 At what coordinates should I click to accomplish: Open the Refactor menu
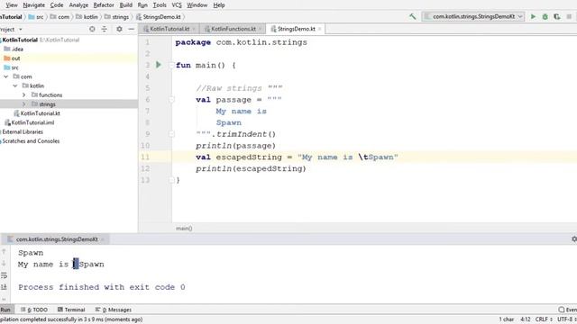click(x=104, y=5)
